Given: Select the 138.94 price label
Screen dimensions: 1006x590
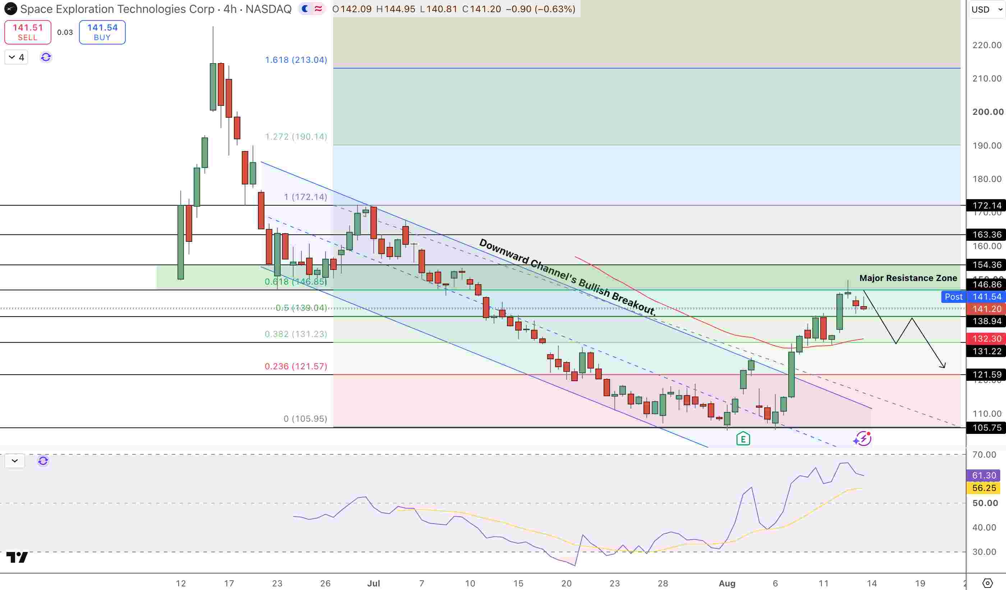Looking at the screenshot, I should 986,321.
